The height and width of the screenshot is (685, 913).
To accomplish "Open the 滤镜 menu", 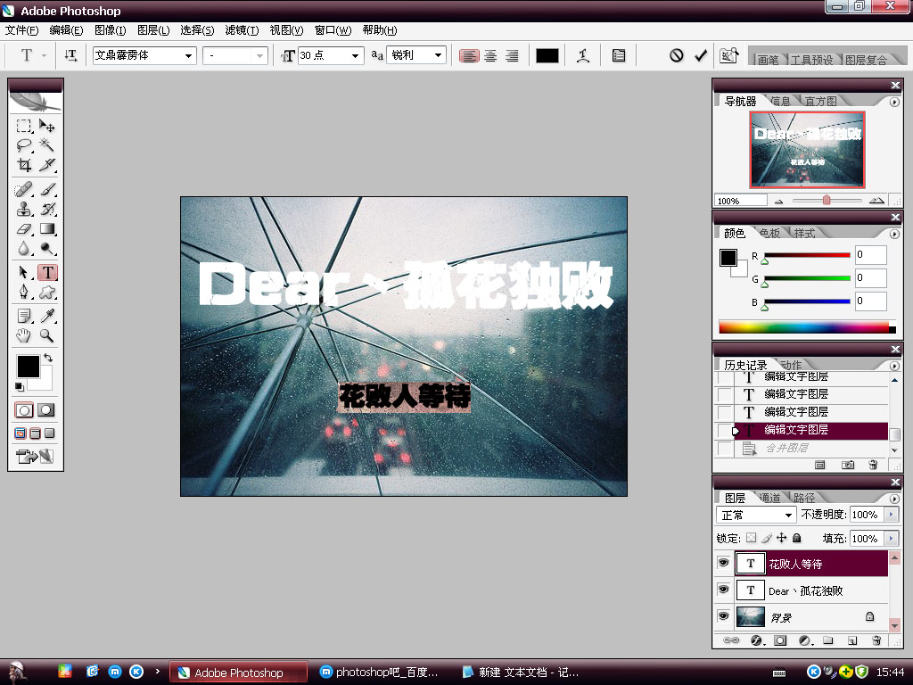I will [242, 30].
